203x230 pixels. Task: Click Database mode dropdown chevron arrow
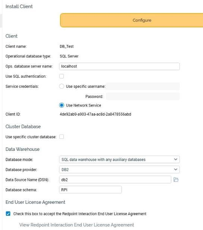pos(176,159)
